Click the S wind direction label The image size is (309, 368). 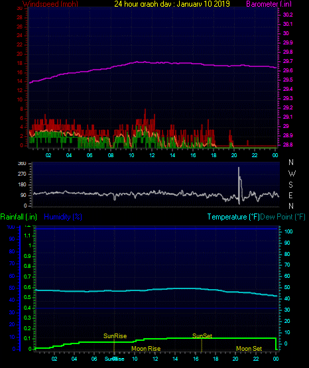290,185
